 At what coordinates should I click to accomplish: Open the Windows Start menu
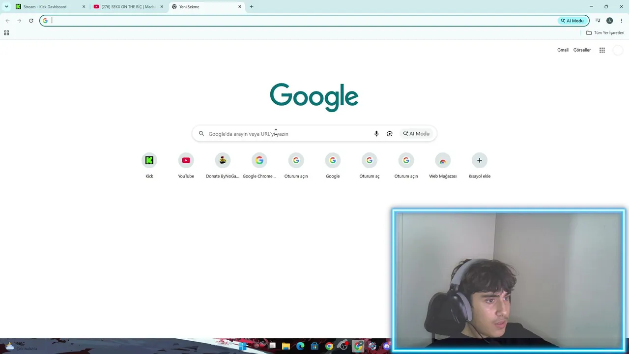[x=242, y=346]
